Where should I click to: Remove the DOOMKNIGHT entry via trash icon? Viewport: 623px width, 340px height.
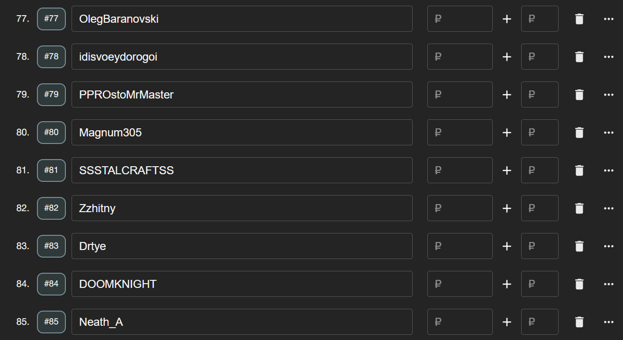click(579, 284)
